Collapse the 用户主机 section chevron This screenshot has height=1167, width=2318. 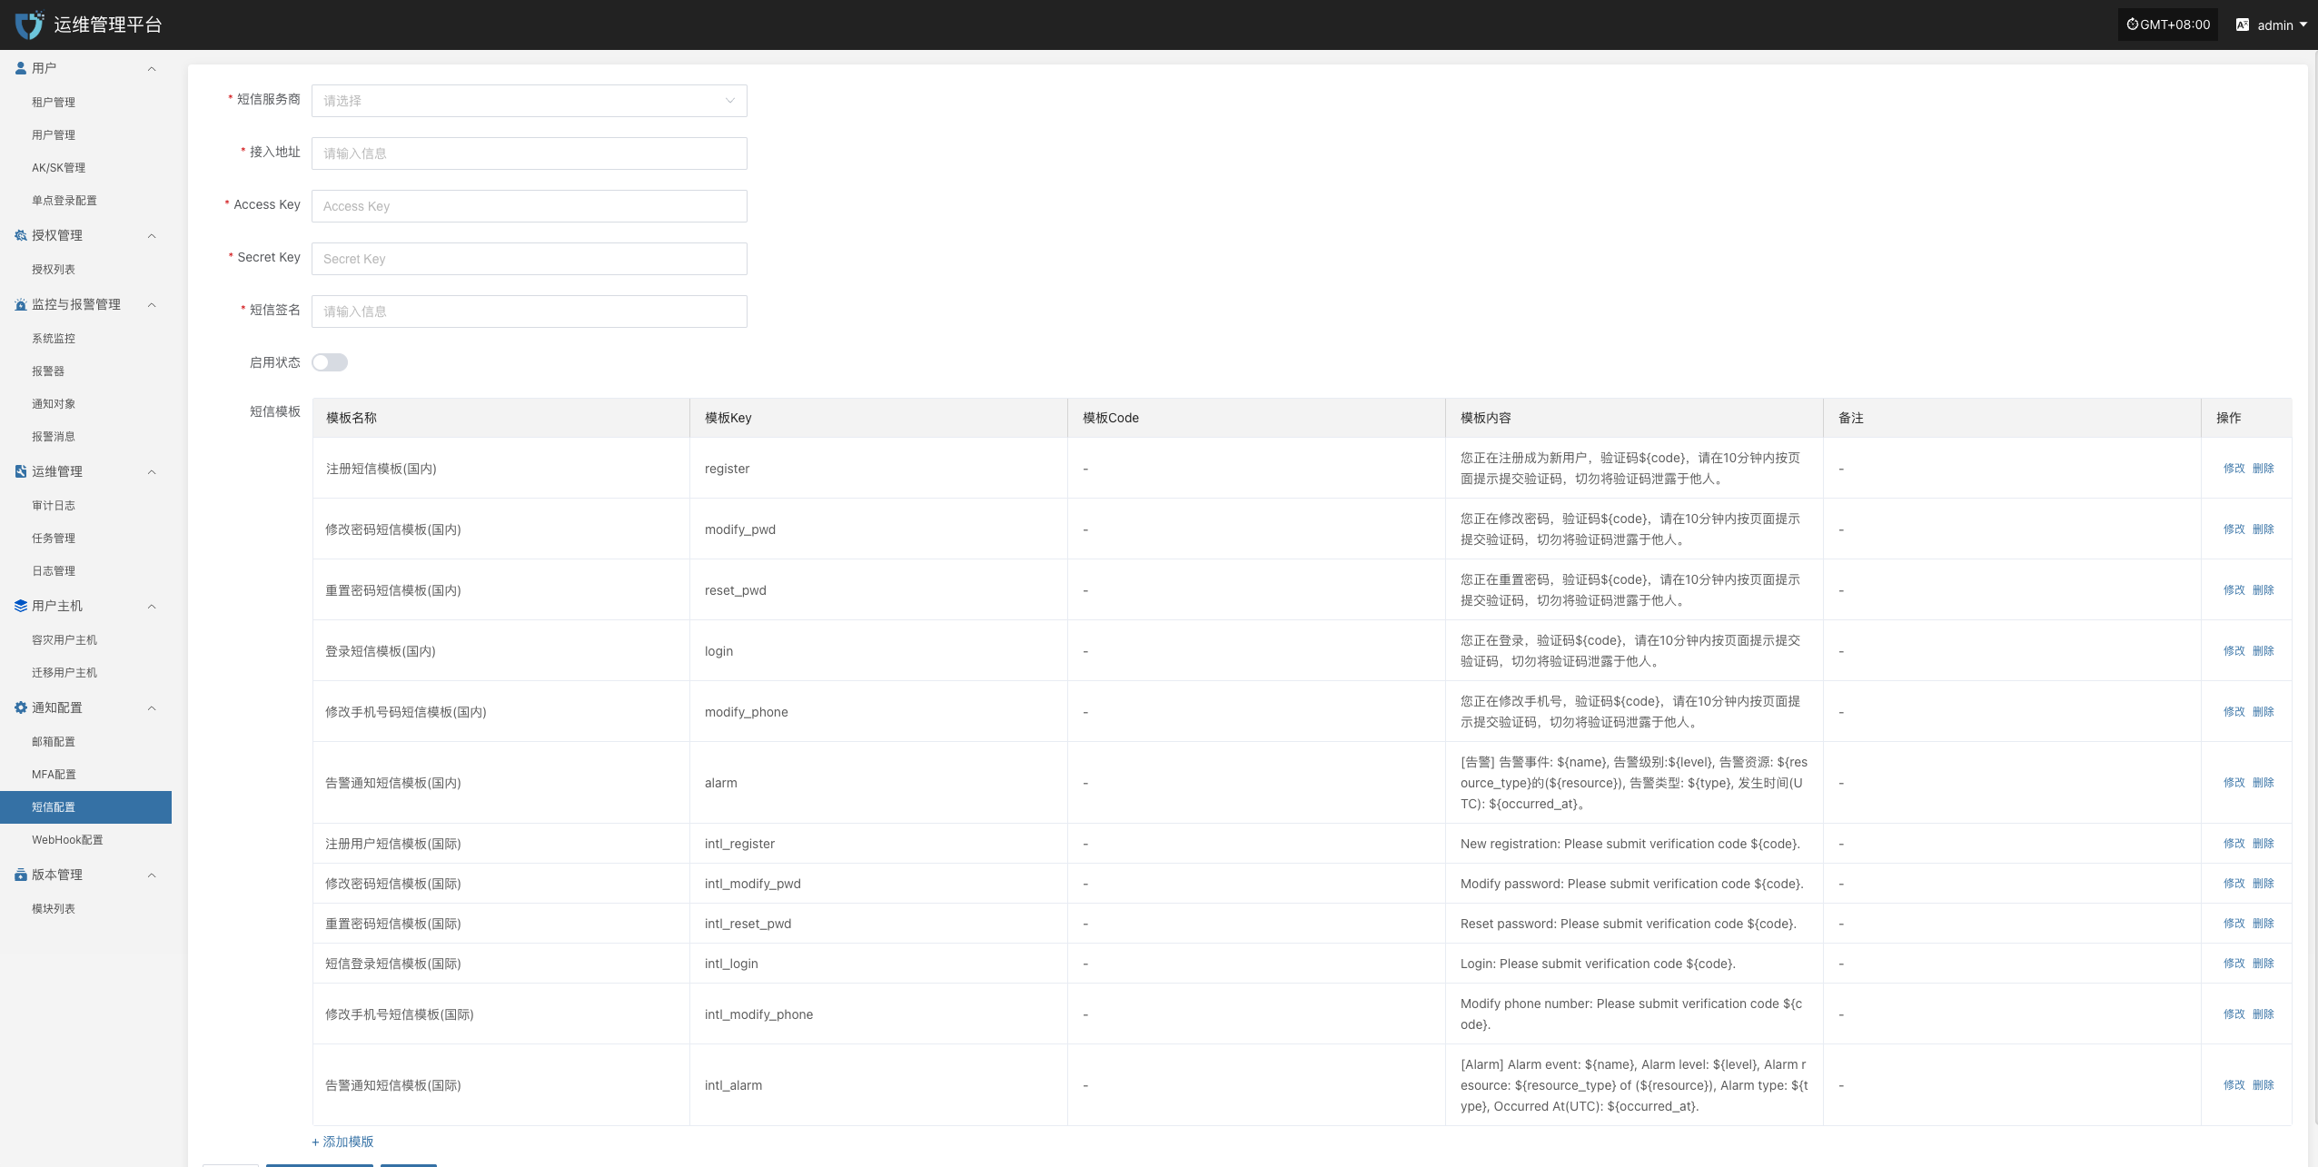[152, 606]
